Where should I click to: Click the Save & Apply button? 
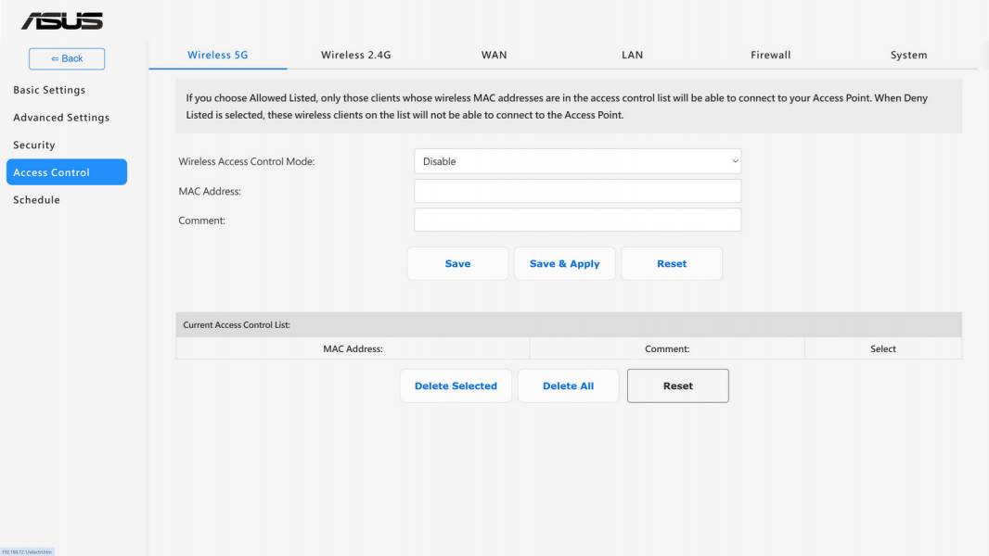[x=564, y=264]
